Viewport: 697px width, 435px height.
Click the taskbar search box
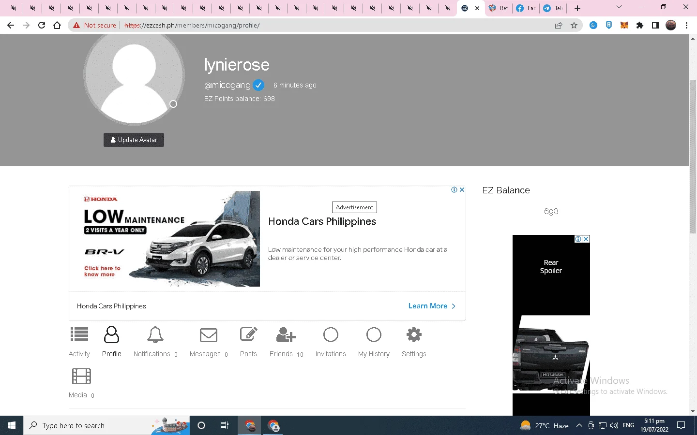[x=106, y=425]
